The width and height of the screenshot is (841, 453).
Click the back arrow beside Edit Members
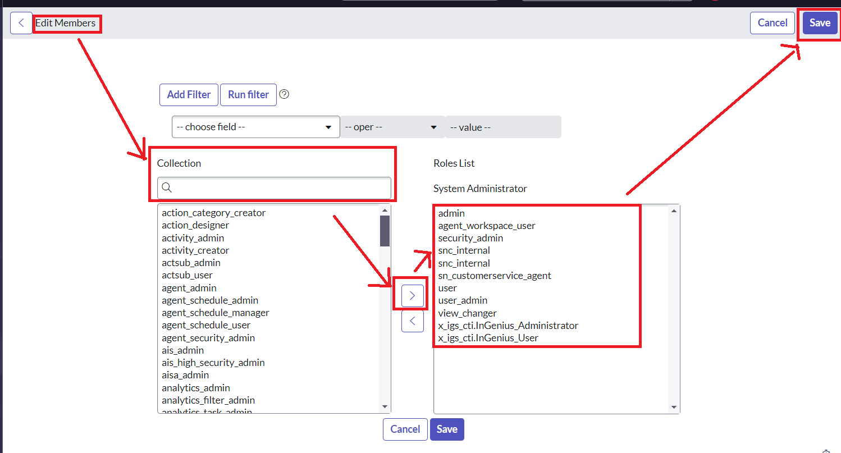click(21, 23)
